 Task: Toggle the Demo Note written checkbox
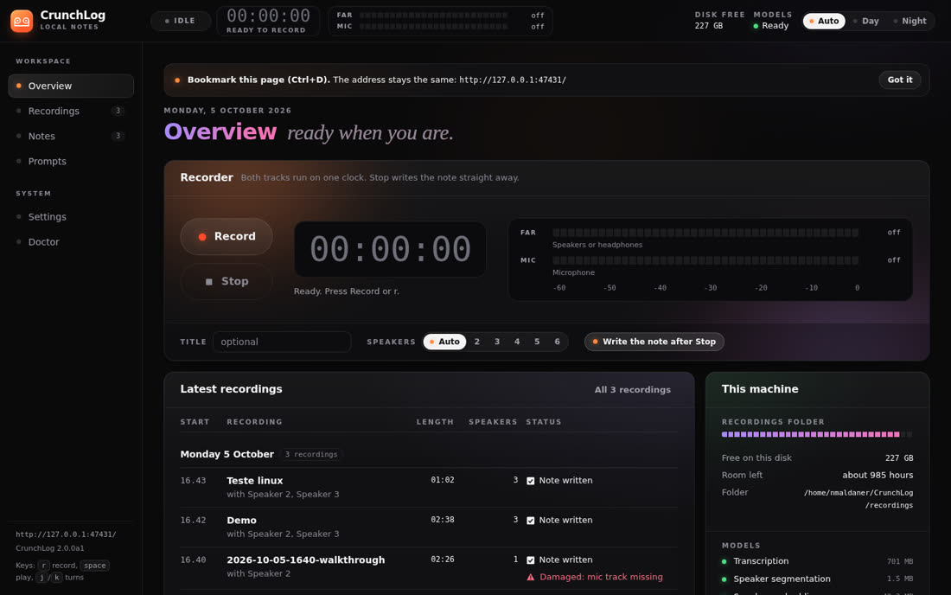click(531, 521)
